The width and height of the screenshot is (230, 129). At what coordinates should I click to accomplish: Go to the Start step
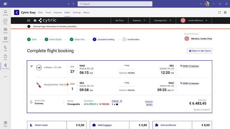tap(32, 39)
